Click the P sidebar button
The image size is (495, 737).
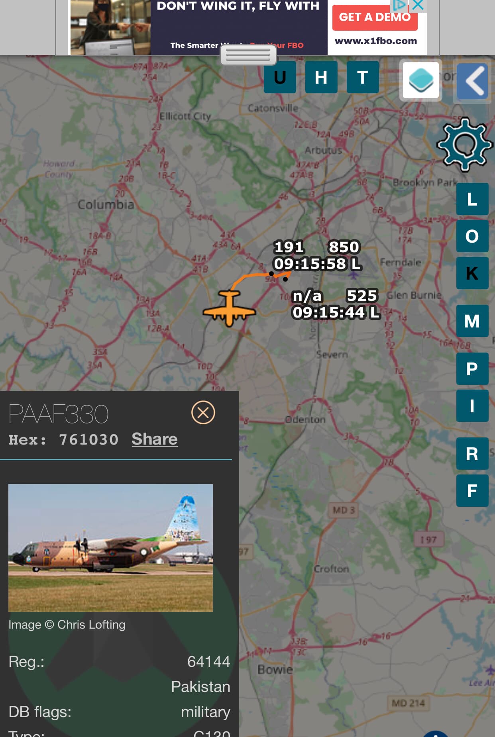[472, 368]
